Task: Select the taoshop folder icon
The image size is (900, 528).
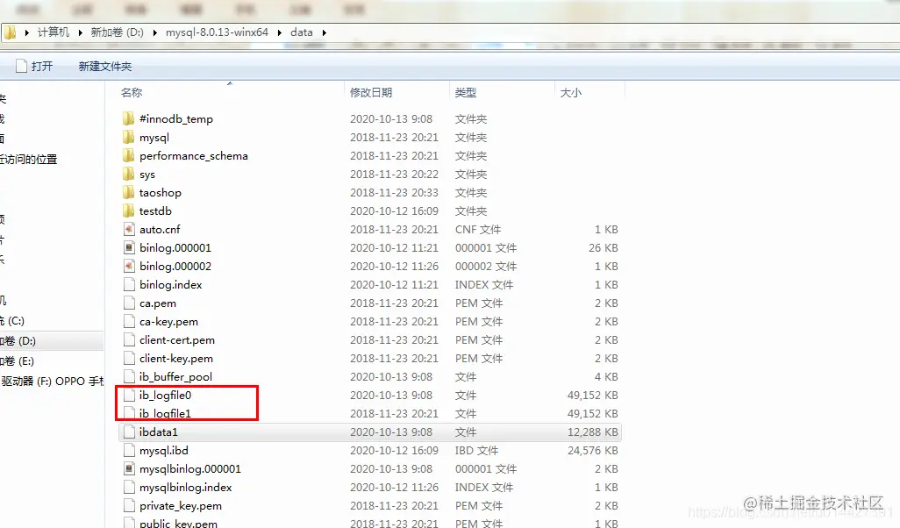Action: 129,192
